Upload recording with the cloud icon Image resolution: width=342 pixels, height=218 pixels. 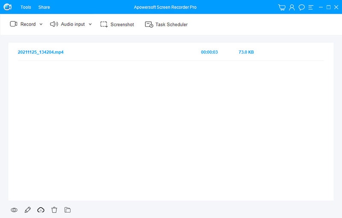click(x=41, y=210)
